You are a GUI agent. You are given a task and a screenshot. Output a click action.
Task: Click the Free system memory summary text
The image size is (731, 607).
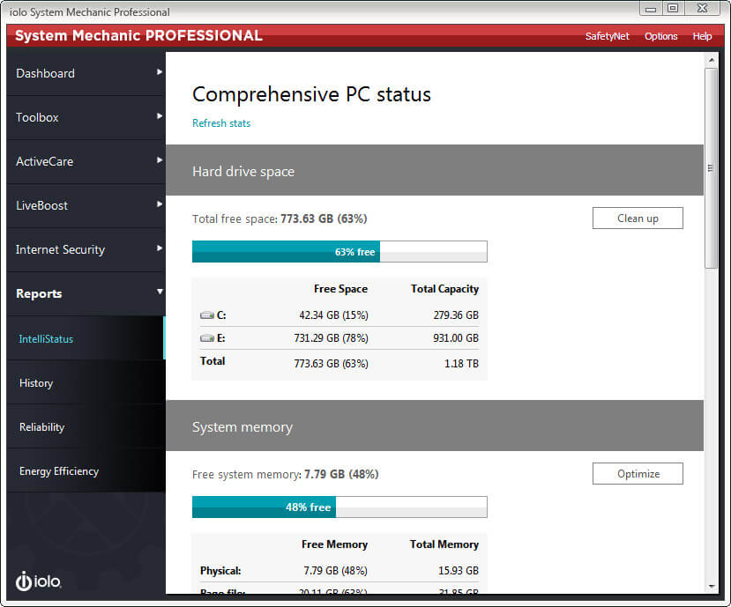click(286, 474)
